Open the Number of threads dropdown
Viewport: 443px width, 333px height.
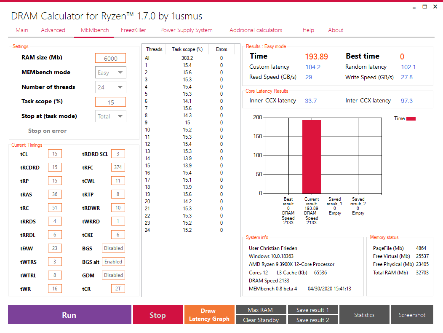110,87
